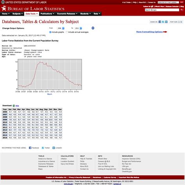Open Customer Survey footer link

[110, 178]
